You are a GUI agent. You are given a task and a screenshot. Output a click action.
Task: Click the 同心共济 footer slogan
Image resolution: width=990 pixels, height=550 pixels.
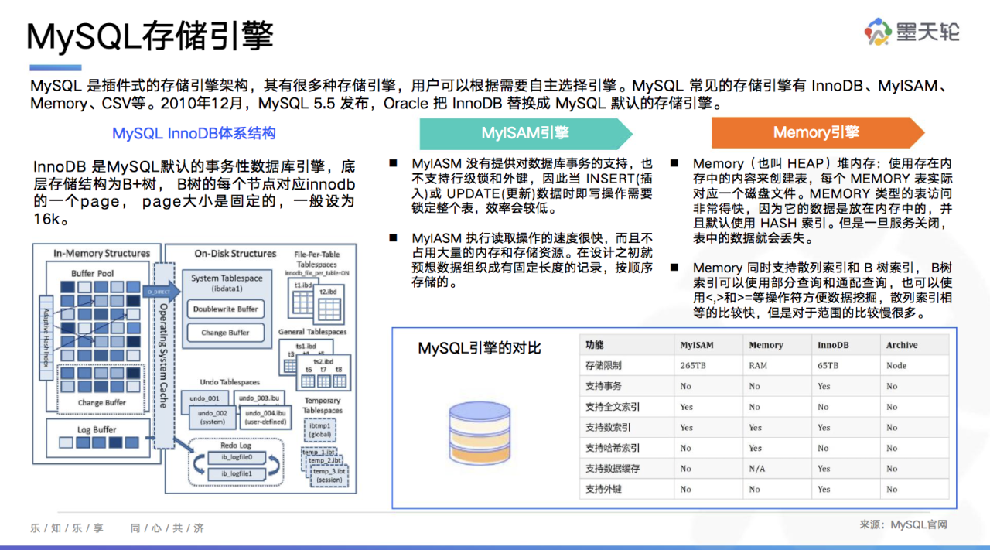pos(167,528)
